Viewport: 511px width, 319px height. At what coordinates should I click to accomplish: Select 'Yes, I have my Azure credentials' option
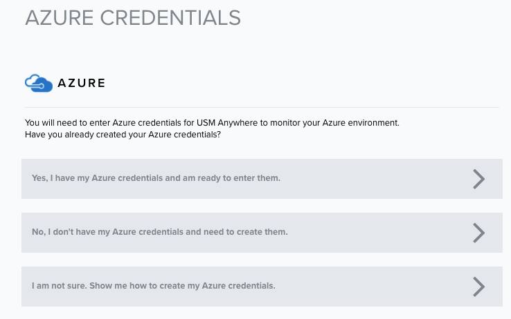coord(262,179)
